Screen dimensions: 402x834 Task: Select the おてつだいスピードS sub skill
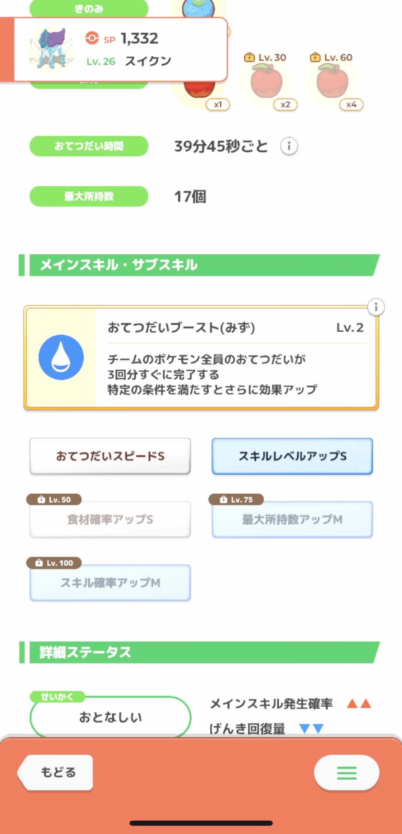110,456
